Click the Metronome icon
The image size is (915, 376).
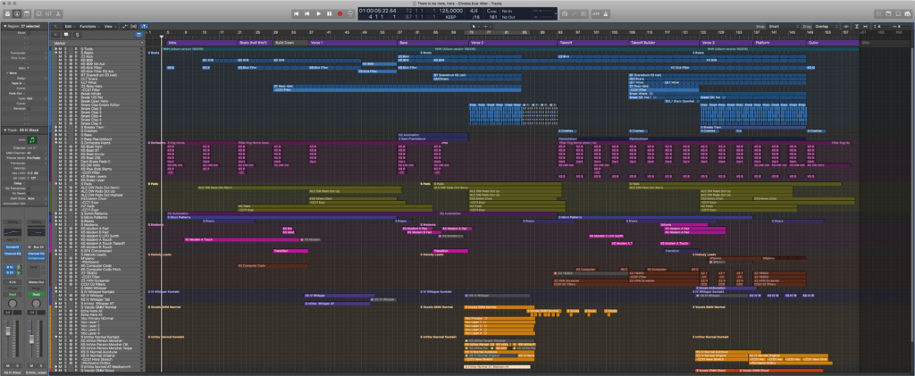tap(606, 13)
